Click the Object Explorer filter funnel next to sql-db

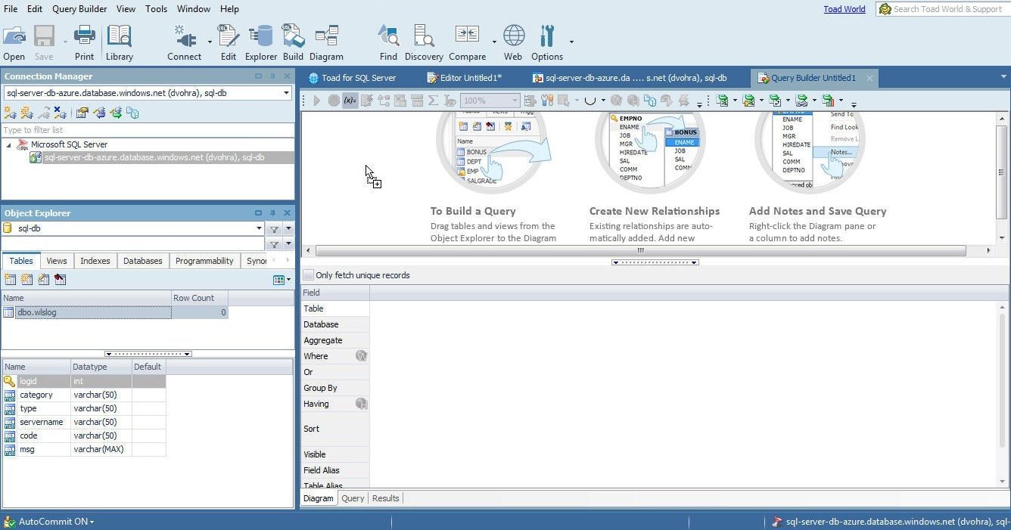[274, 228]
